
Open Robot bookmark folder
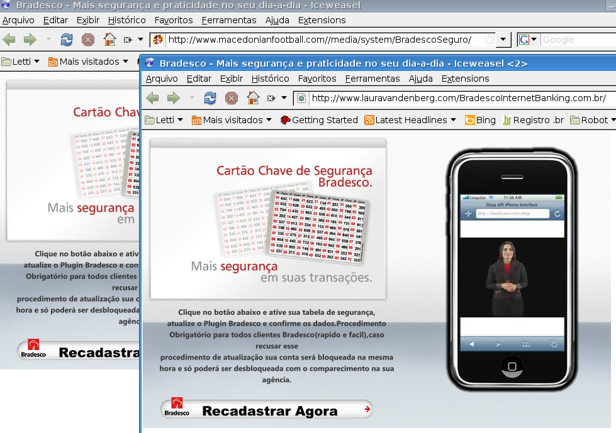(593, 120)
